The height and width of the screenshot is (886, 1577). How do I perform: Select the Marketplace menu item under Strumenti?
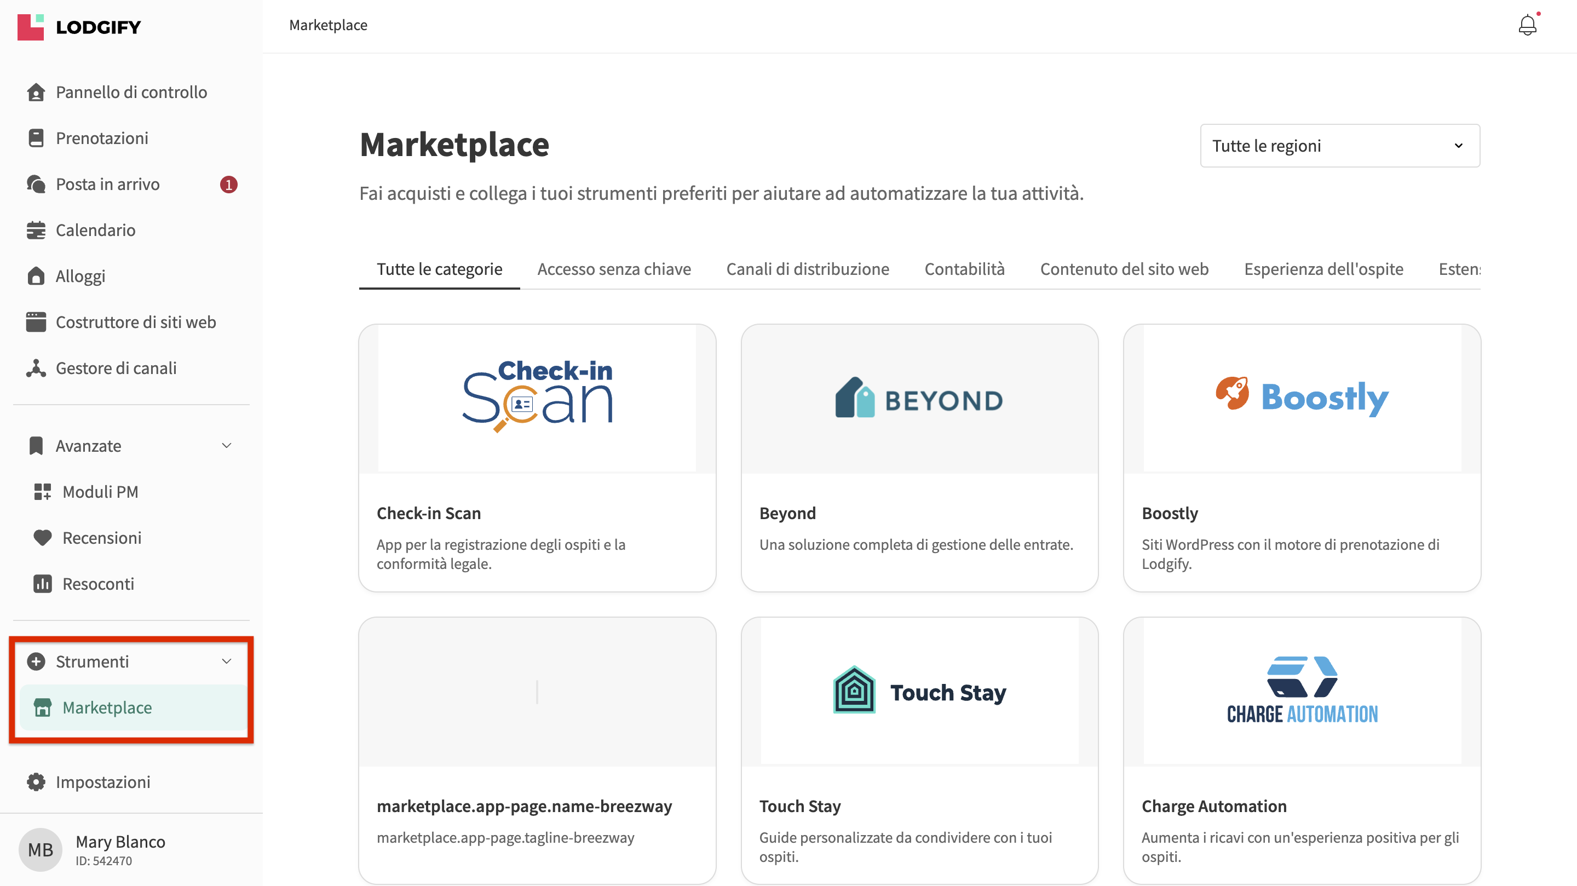click(x=107, y=707)
